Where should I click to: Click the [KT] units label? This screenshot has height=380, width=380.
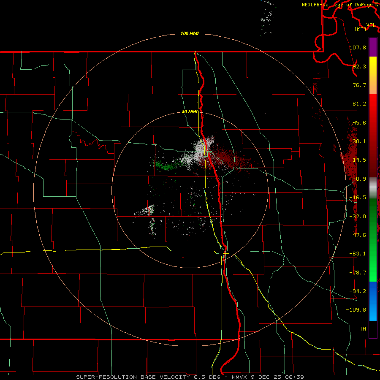point(361,29)
